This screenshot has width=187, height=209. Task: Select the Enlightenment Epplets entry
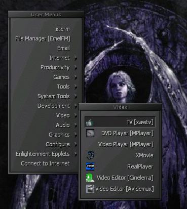(x=43, y=154)
